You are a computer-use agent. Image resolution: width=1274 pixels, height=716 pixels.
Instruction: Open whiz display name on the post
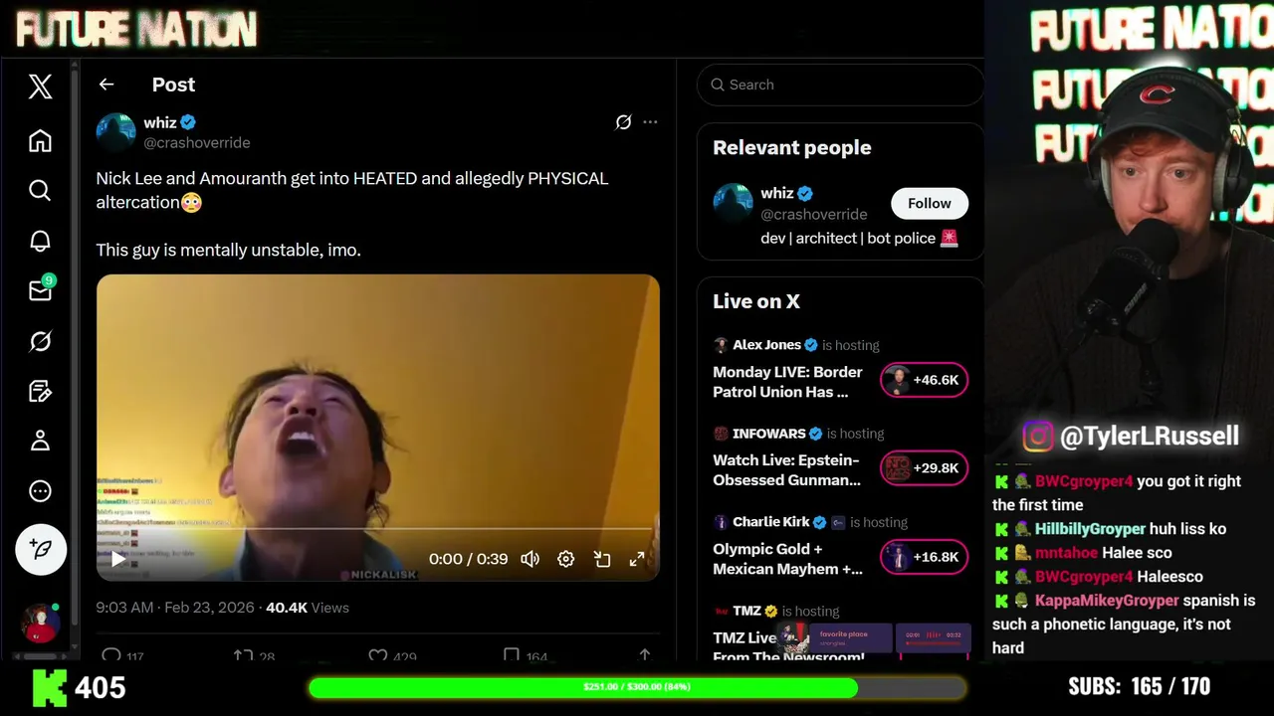pyautogui.click(x=160, y=122)
